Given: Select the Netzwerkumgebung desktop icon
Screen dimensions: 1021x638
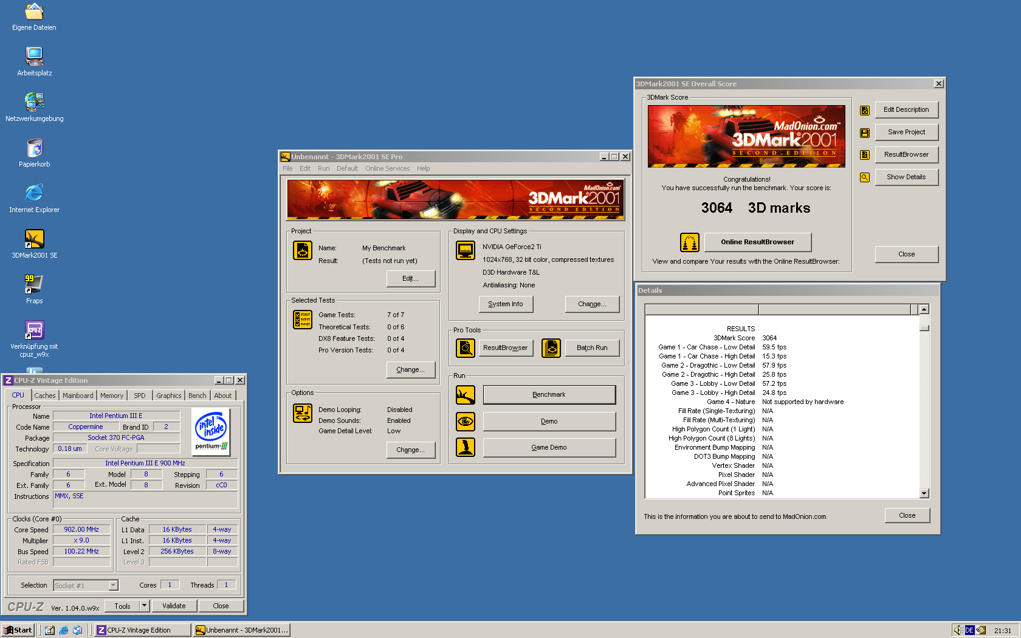Looking at the screenshot, I should pyautogui.click(x=34, y=102).
